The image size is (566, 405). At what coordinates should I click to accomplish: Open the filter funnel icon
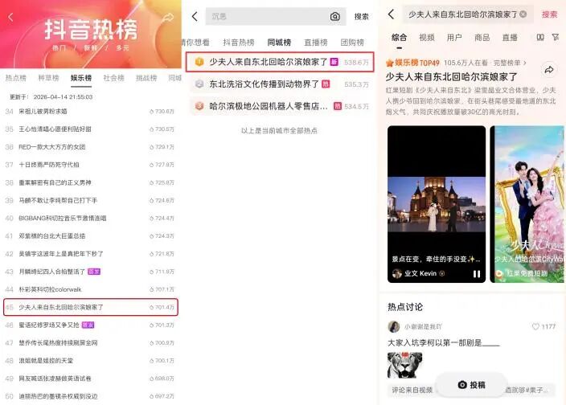tap(556, 37)
